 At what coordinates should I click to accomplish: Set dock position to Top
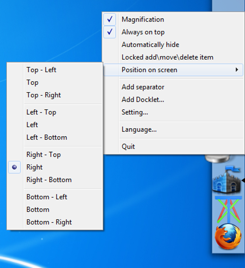pos(55,82)
